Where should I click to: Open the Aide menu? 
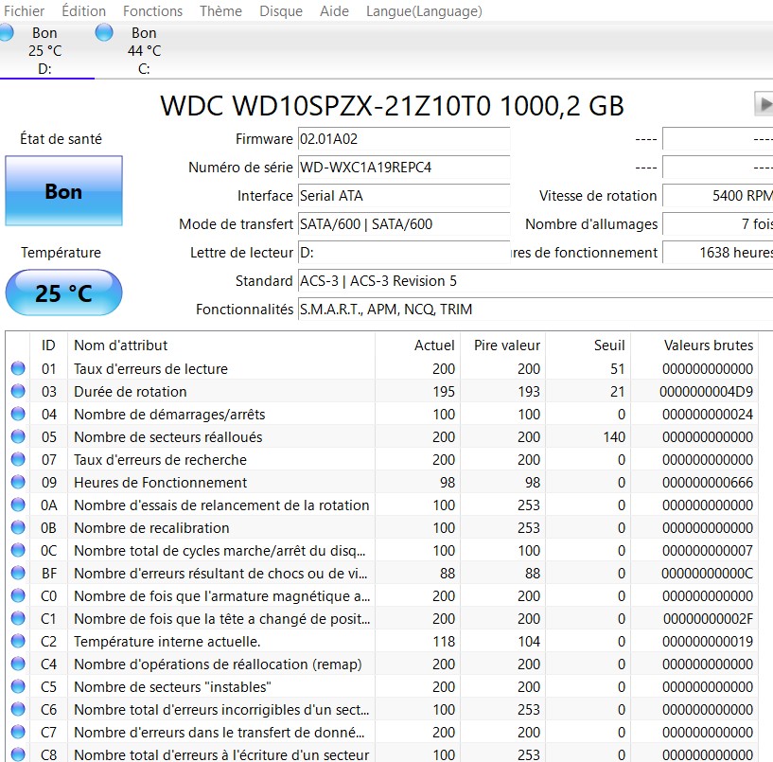click(x=334, y=10)
